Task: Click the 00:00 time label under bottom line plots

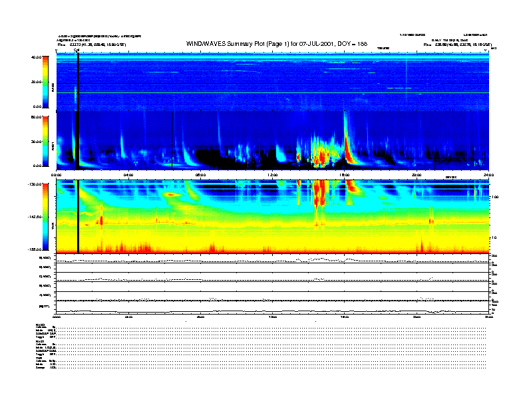Action: (x=57, y=317)
